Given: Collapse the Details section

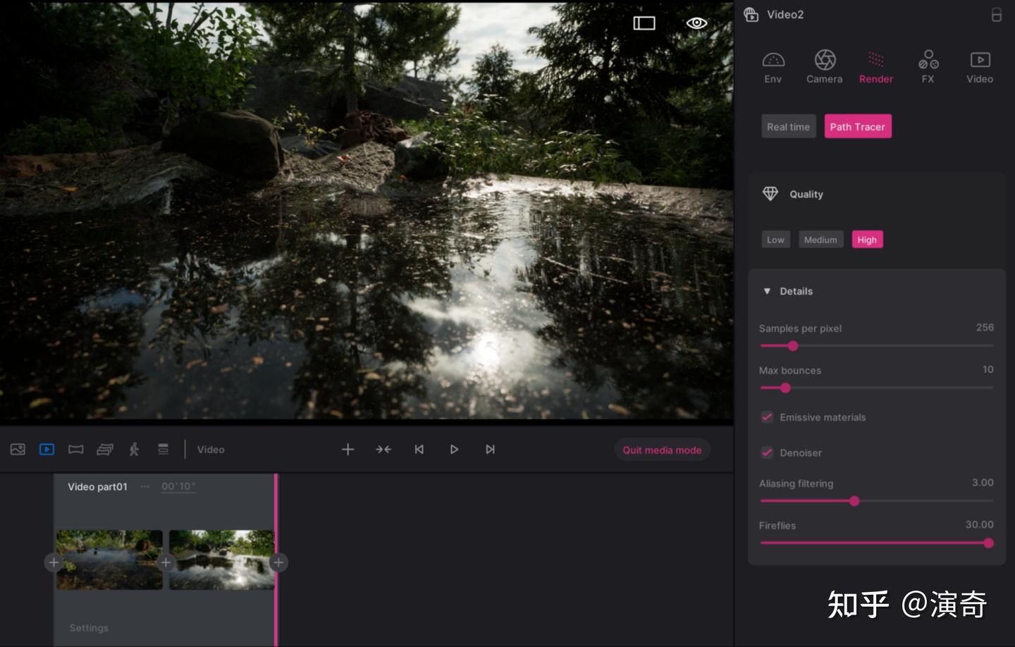Looking at the screenshot, I should click(x=767, y=291).
